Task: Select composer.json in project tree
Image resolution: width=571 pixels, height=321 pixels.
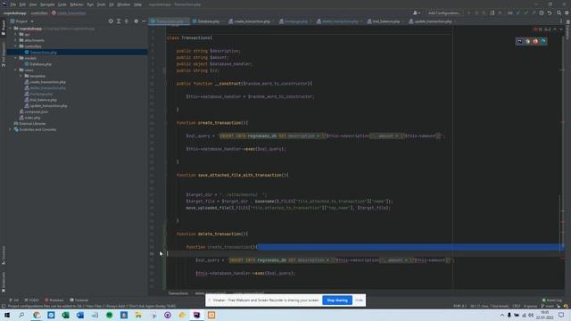Action: tap(36, 111)
